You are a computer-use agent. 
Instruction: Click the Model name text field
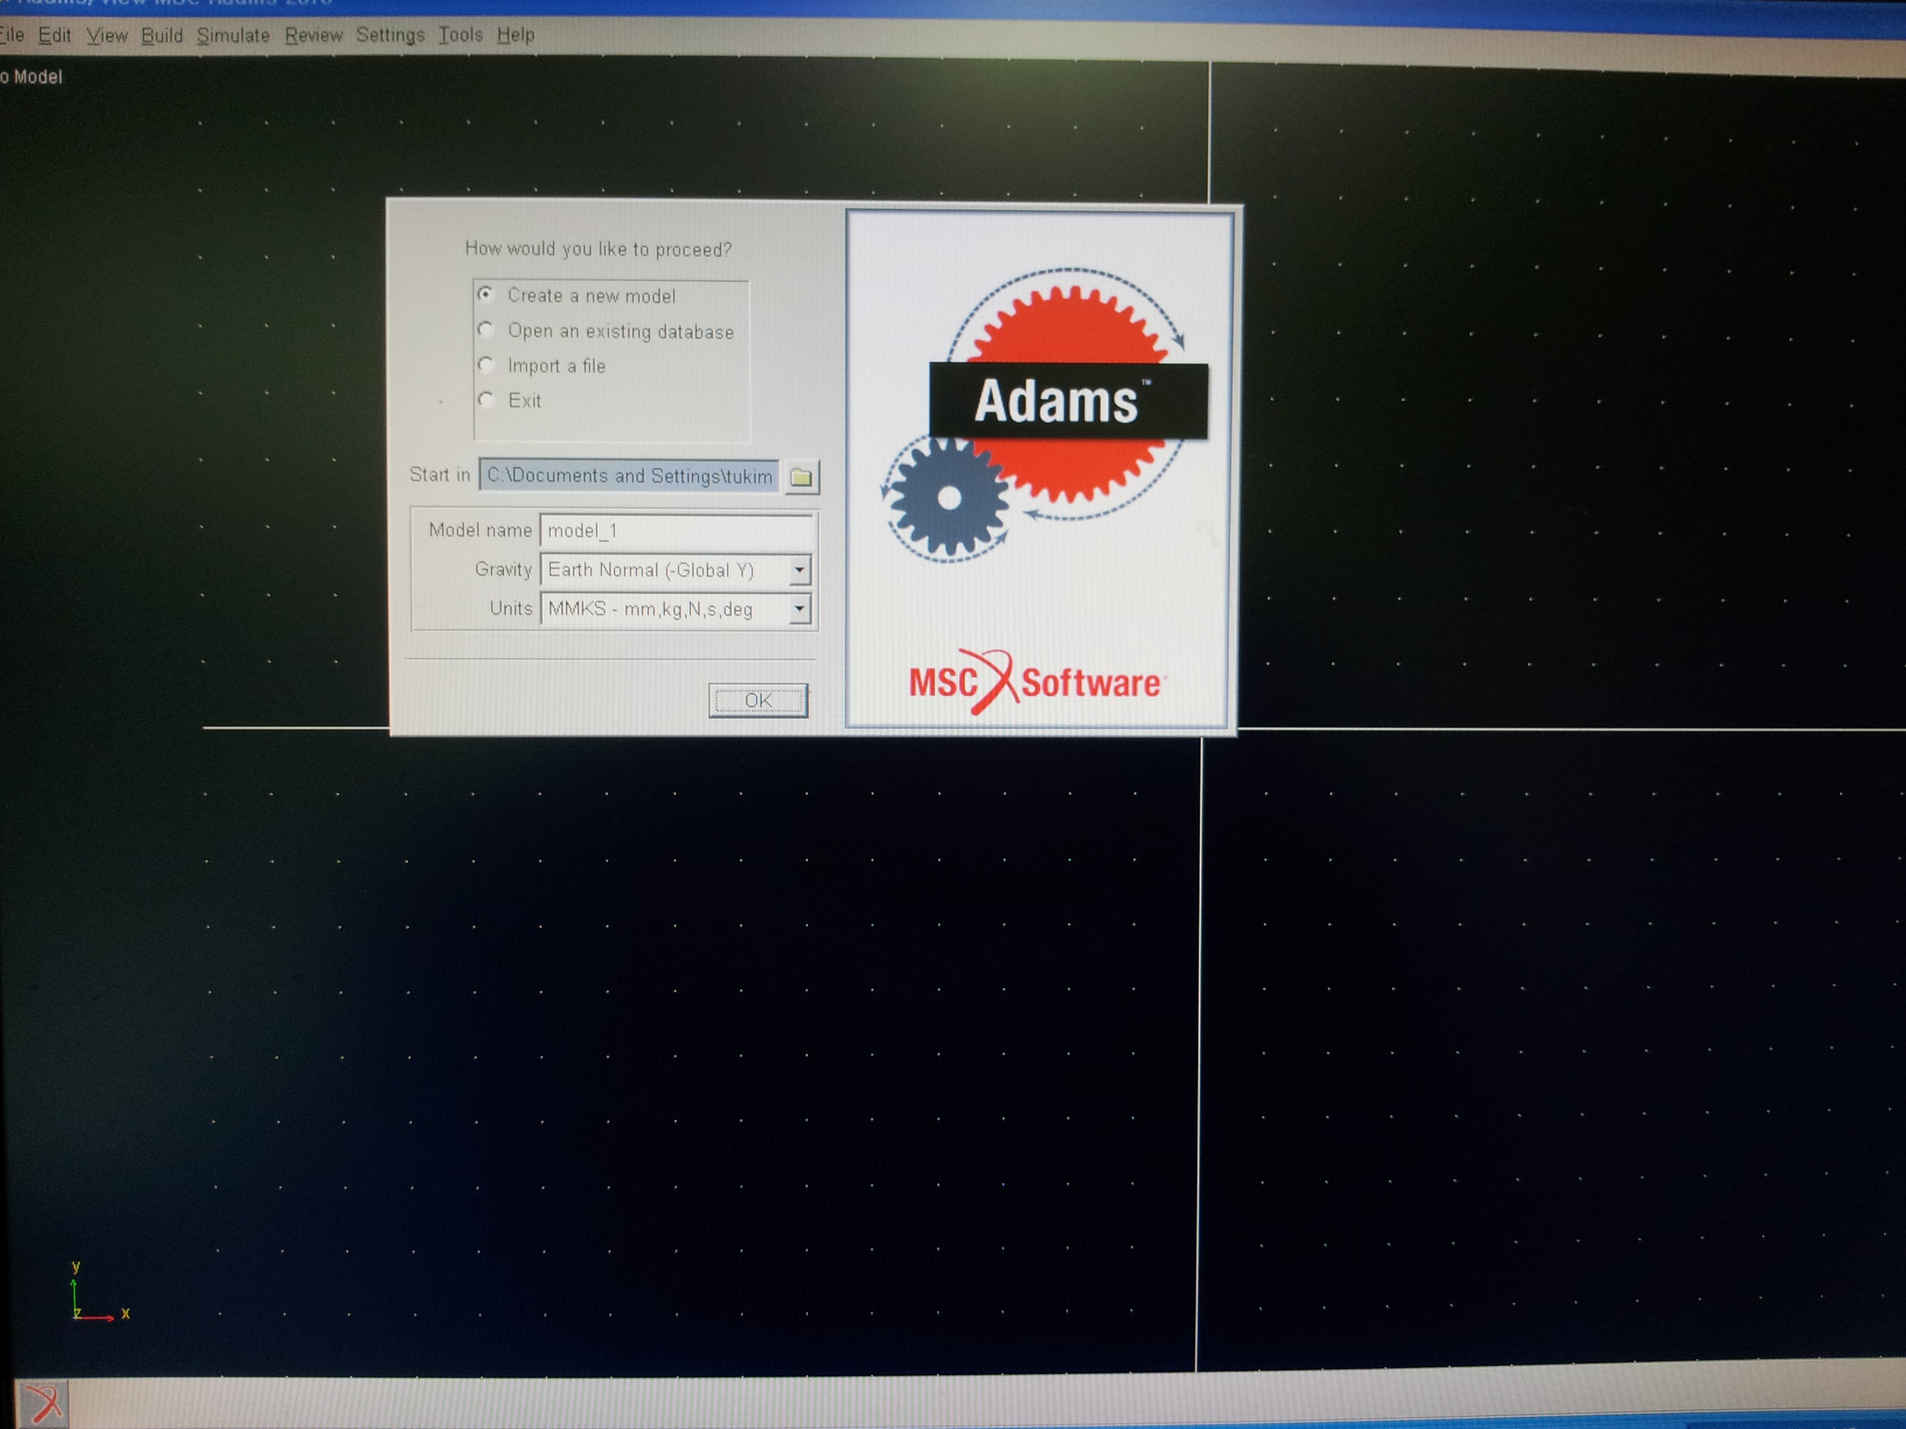677,529
